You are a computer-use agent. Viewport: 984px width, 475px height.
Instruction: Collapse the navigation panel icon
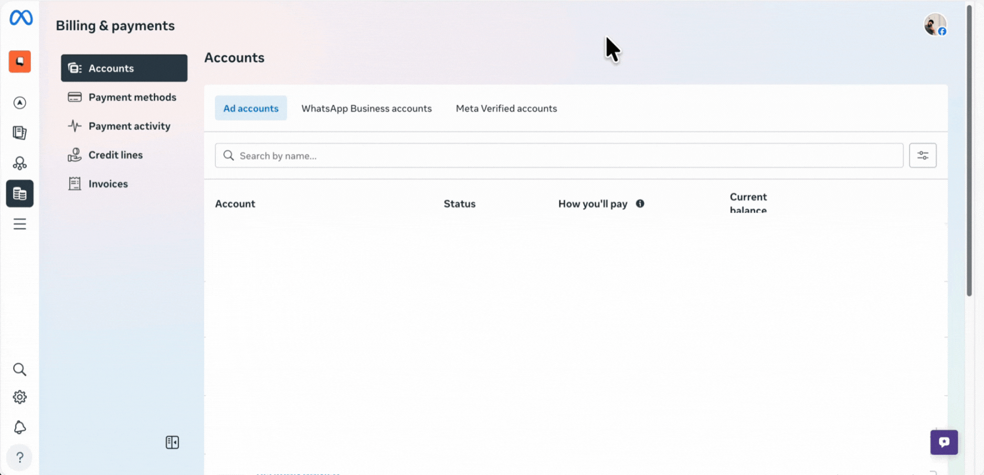pyautogui.click(x=172, y=442)
